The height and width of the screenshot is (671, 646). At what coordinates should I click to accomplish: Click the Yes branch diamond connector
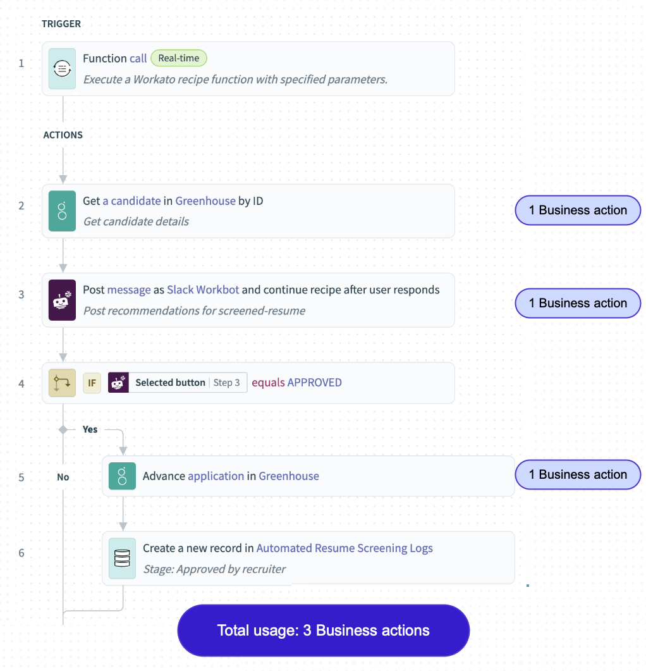point(63,429)
